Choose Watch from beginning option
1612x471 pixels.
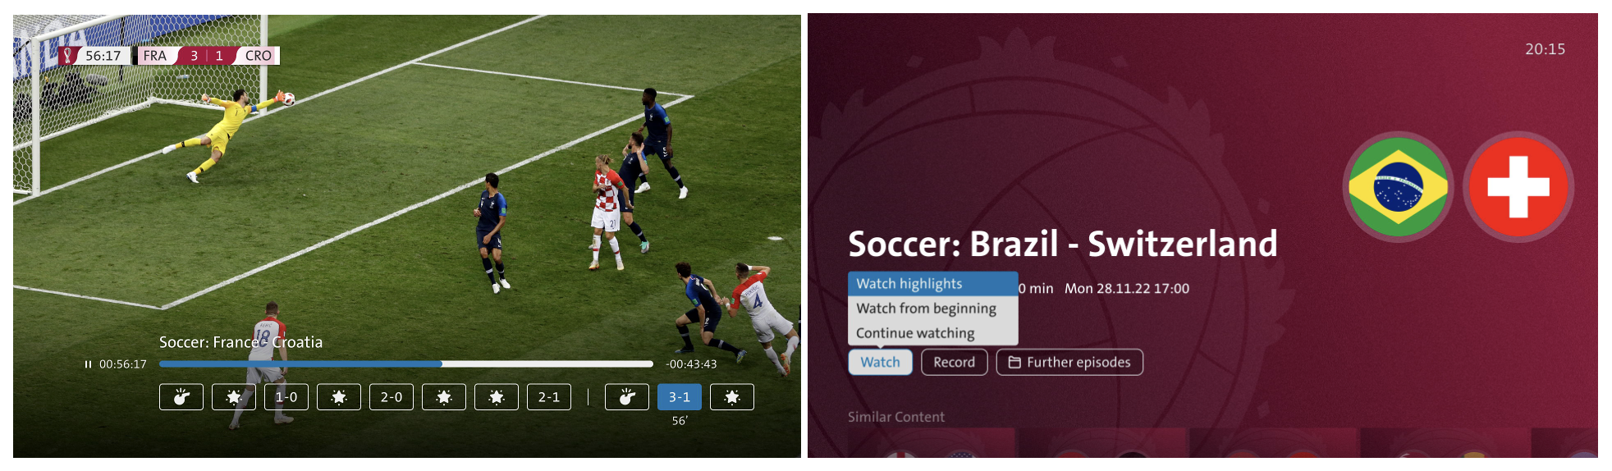pos(933,309)
